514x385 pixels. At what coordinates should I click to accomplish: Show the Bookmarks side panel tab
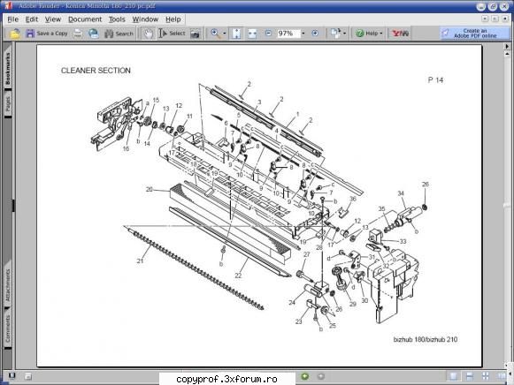[x=8, y=68]
